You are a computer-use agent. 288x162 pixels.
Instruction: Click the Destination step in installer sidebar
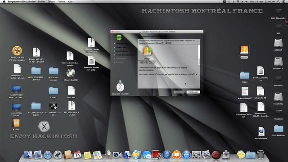tap(122, 51)
